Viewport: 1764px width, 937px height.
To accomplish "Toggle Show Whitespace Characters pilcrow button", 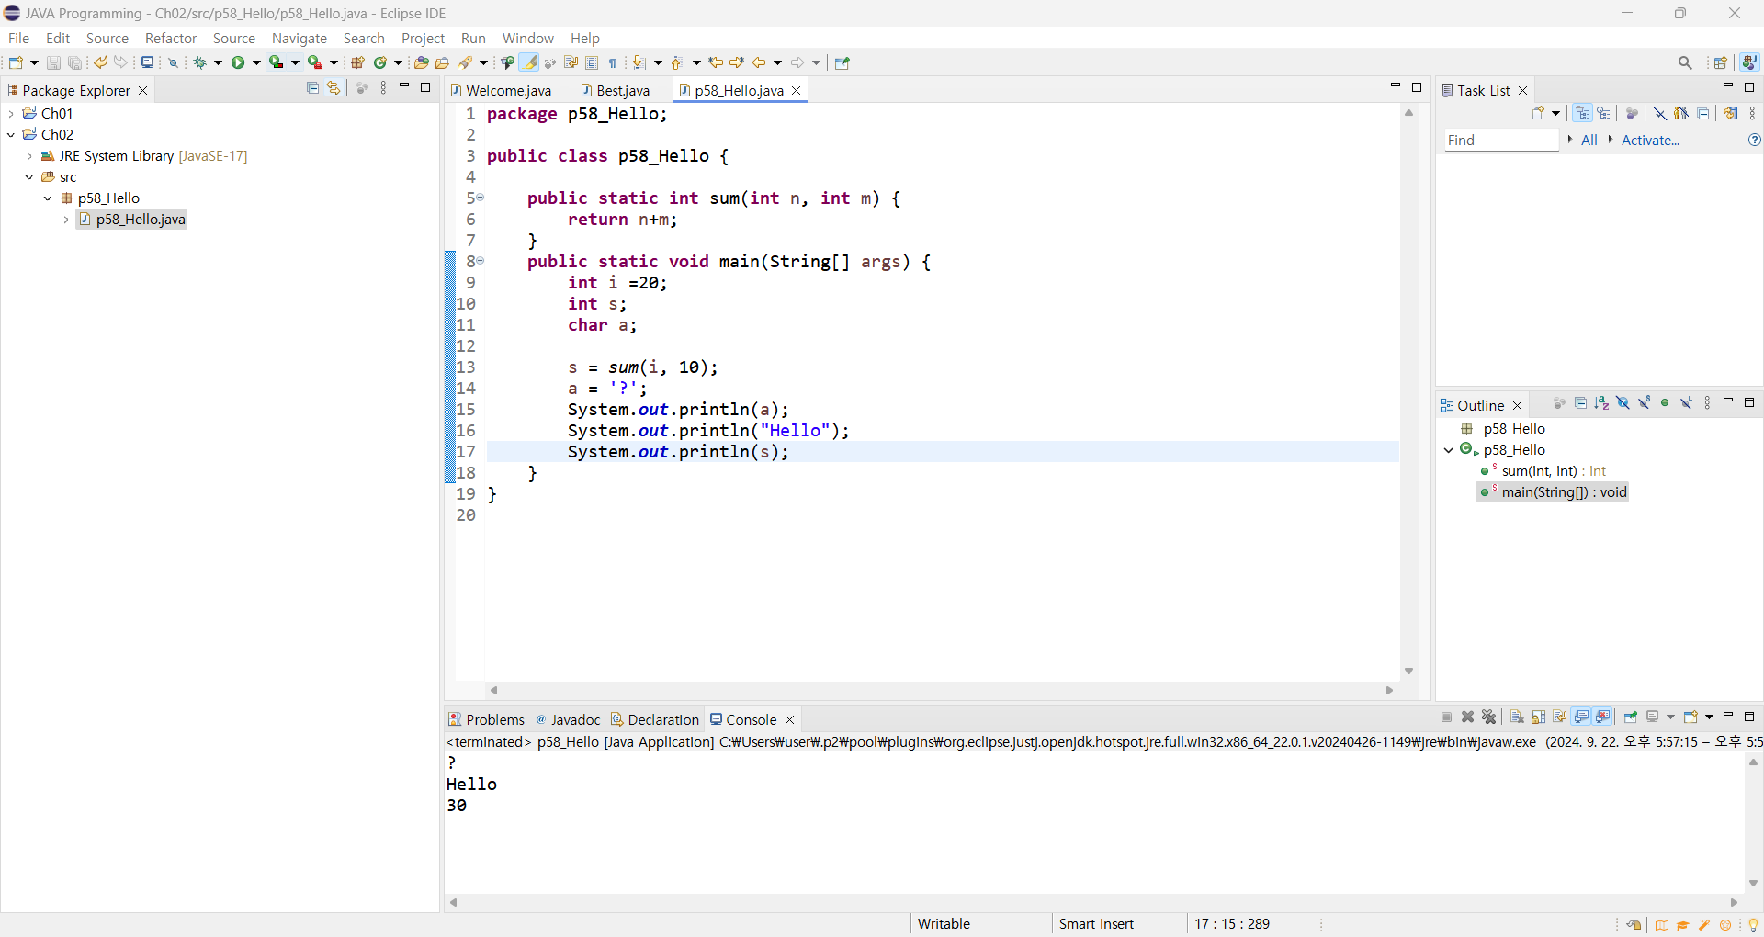I will (x=613, y=62).
